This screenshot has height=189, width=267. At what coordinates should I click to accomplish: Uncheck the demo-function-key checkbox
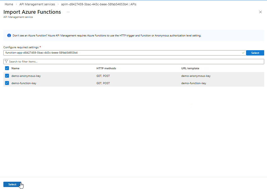[7, 83]
